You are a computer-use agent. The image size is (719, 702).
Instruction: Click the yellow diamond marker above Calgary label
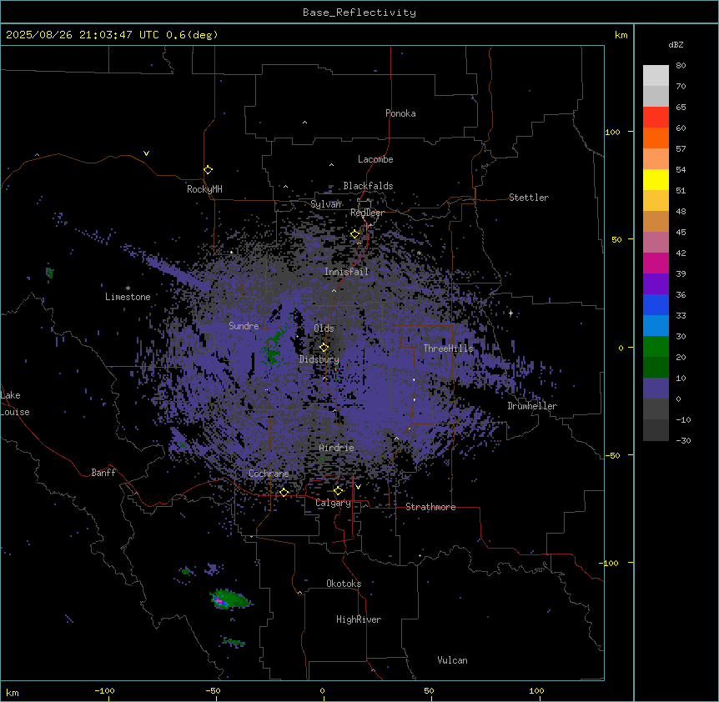pos(338,491)
